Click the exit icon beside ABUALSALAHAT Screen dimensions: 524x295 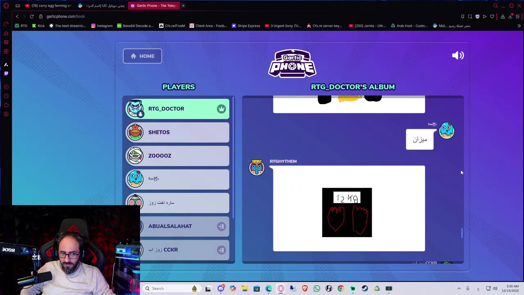[221, 226]
